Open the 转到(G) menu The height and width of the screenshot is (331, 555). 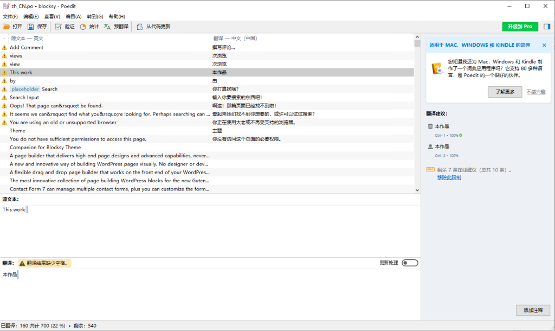[95, 16]
